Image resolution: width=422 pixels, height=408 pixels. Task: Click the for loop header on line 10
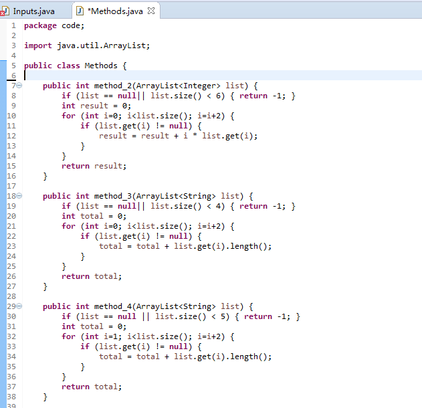tap(148, 116)
